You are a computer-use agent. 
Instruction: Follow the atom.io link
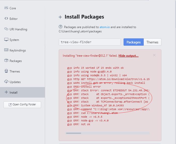point(105,27)
